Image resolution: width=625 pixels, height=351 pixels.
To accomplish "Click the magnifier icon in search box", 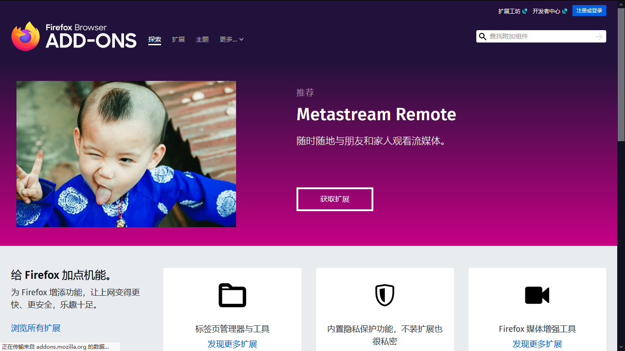I will [x=482, y=37].
